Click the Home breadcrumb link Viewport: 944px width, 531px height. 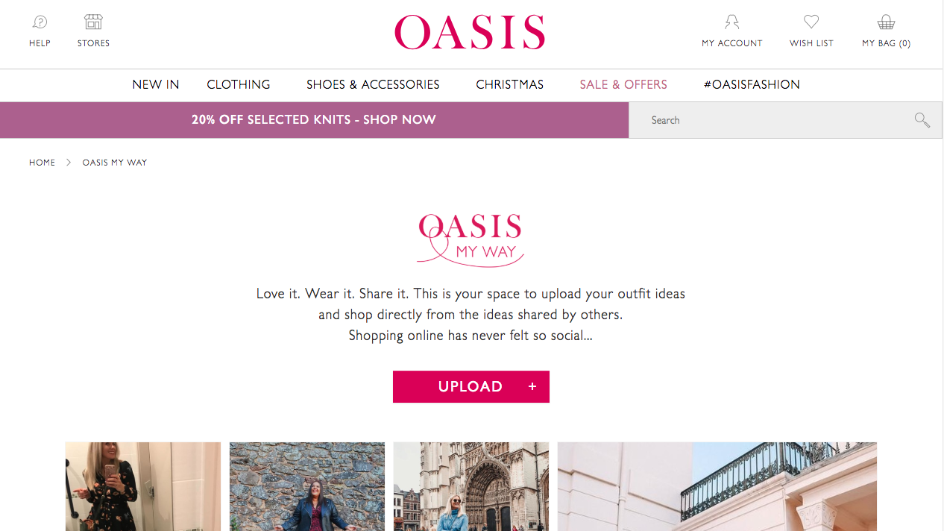point(43,163)
